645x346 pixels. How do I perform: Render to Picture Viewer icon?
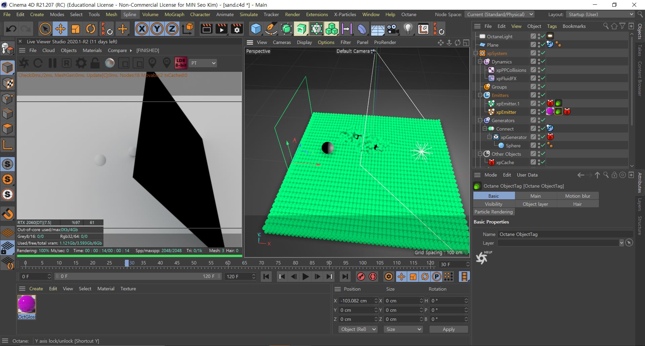click(x=222, y=29)
